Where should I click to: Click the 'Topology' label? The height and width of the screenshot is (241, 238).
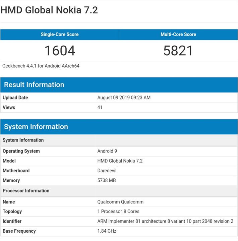(12, 212)
